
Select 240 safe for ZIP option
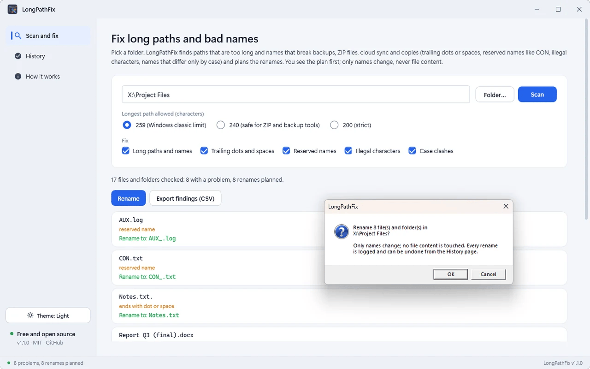click(x=268, y=125)
